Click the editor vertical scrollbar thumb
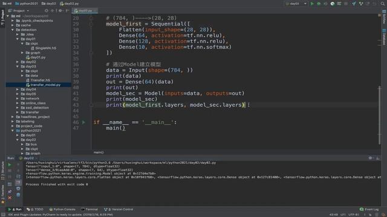The height and width of the screenshot is (217, 387). point(379,115)
